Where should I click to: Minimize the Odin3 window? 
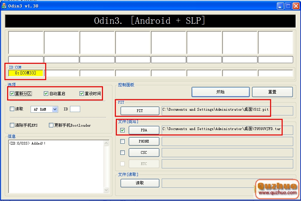pos(280,6)
